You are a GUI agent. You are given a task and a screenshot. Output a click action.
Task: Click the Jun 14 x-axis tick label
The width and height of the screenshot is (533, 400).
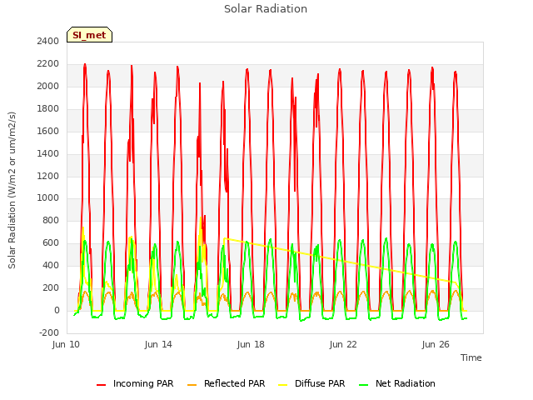coord(158,344)
